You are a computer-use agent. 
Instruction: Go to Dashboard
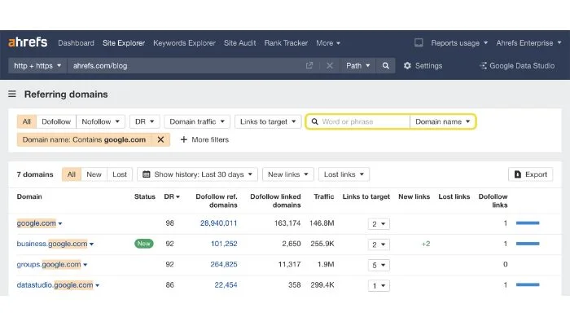tap(76, 43)
